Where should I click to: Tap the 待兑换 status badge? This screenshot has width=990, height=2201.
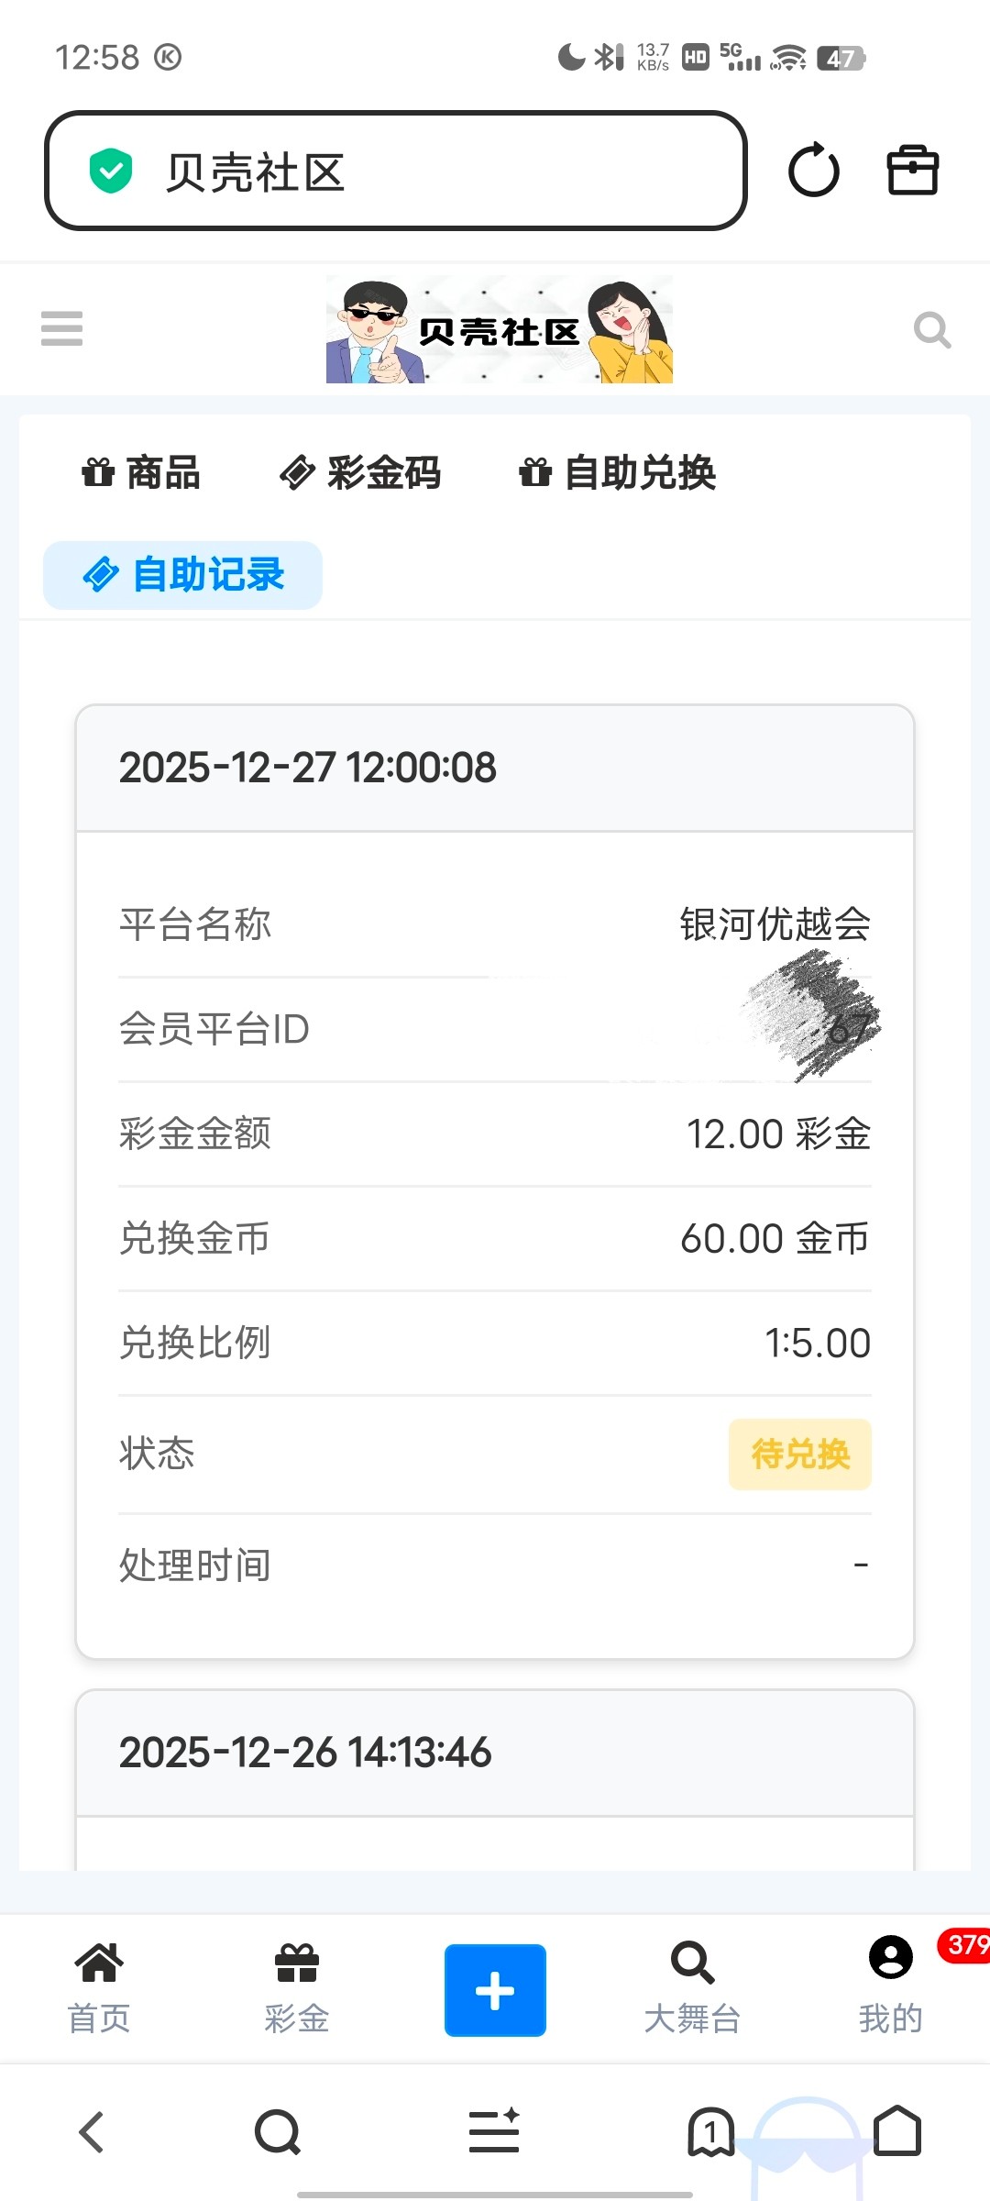800,1454
